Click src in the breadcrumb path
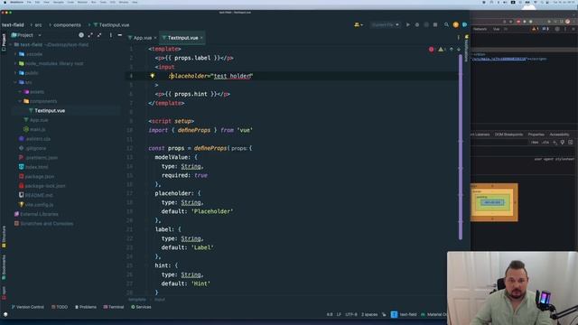This screenshot has width=578, height=325. pyautogui.click(x=38, y=25)
